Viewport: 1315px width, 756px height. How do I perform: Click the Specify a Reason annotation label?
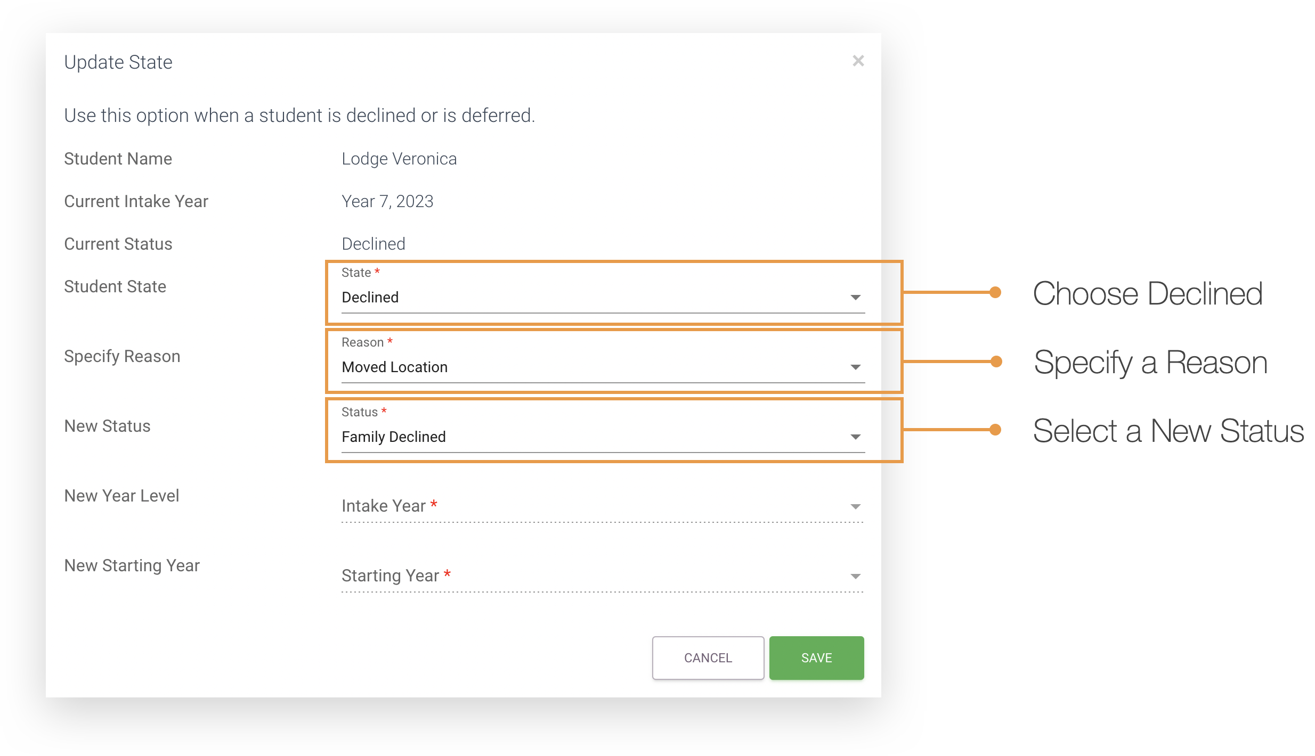coord(1150,363)
